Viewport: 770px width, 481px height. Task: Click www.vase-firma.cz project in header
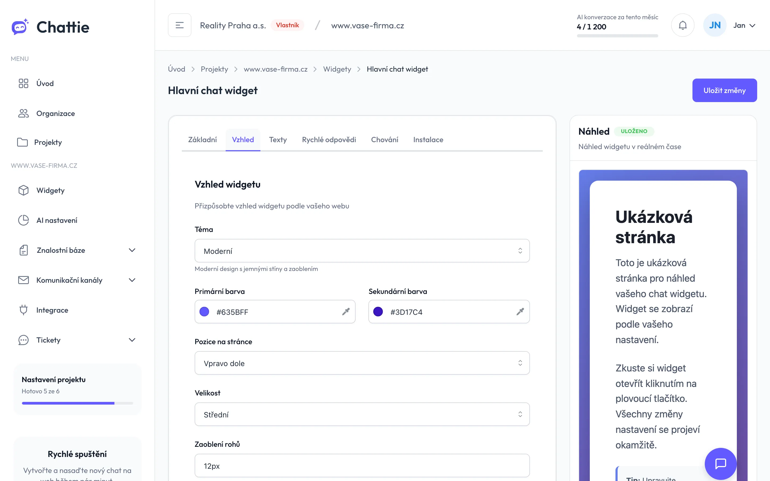tap(368, 25)
